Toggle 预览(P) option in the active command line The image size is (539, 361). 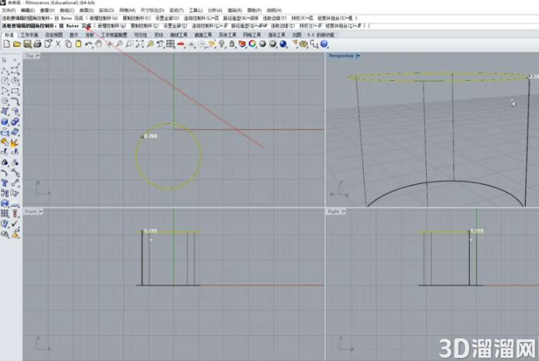pos(311,26)
